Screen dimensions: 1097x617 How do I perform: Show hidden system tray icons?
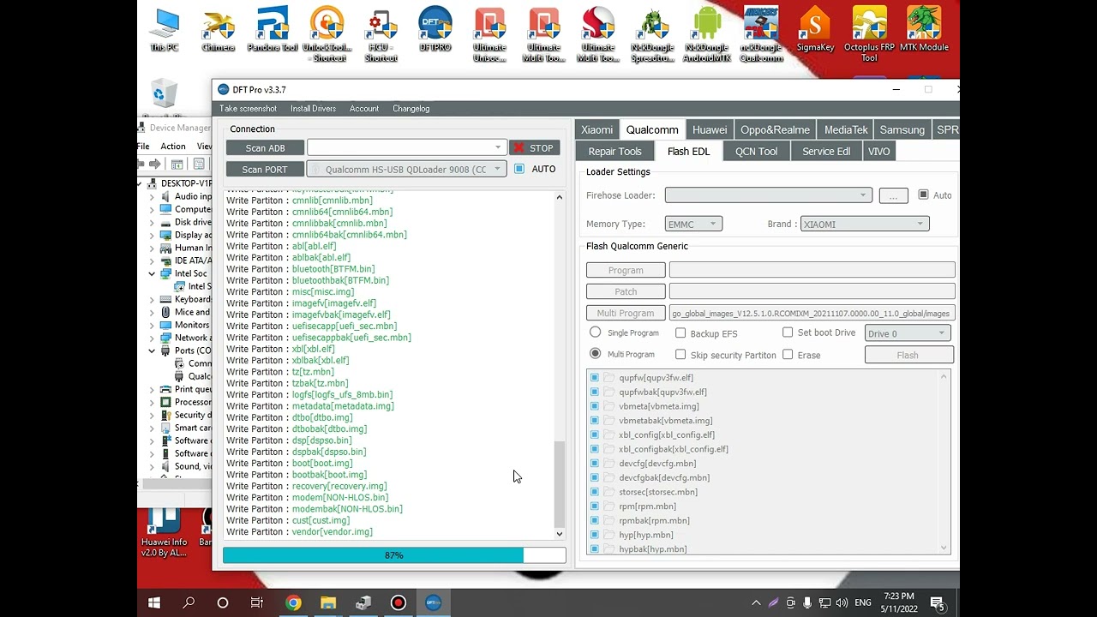point(756,603)
